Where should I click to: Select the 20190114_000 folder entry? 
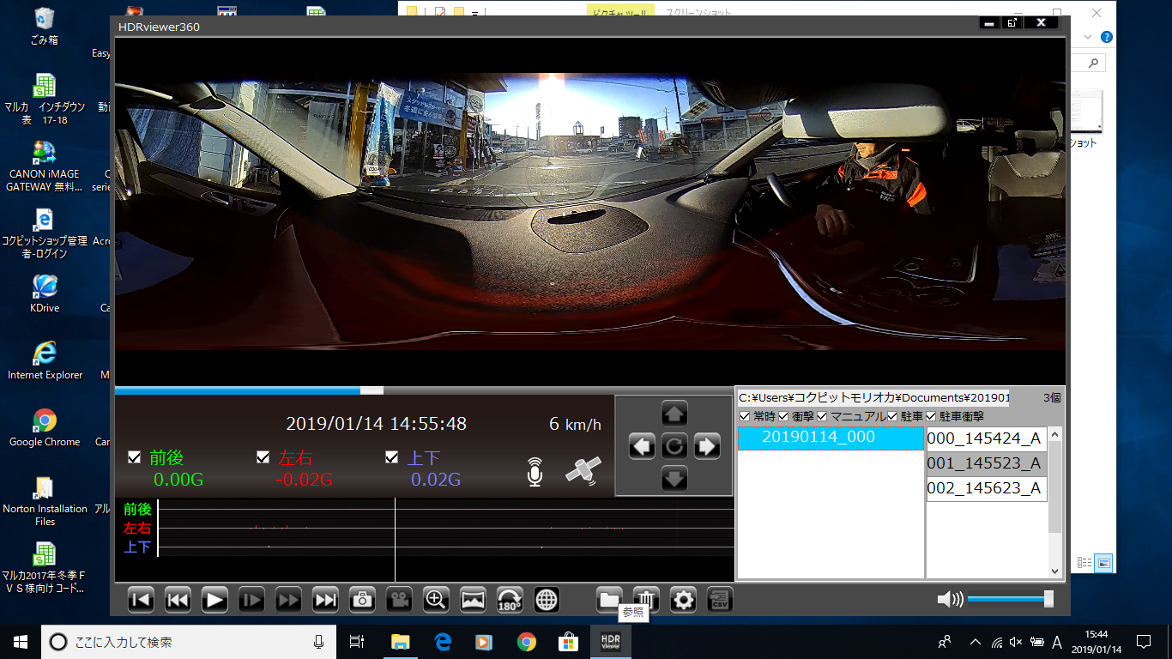coord(819,437)
